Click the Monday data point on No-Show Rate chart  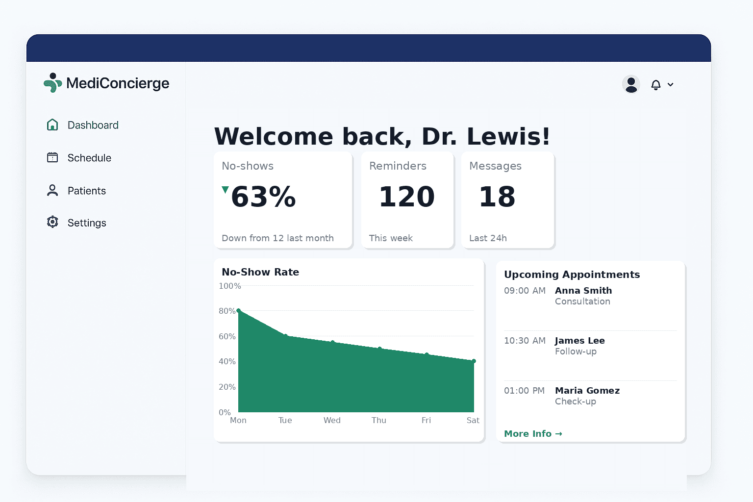[239, 310]
